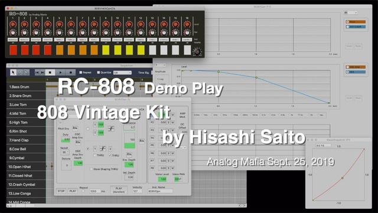Click the master volume knob beside pad 16
The height and width of the screenshot is (213, 378).
(x=197, y=51)
